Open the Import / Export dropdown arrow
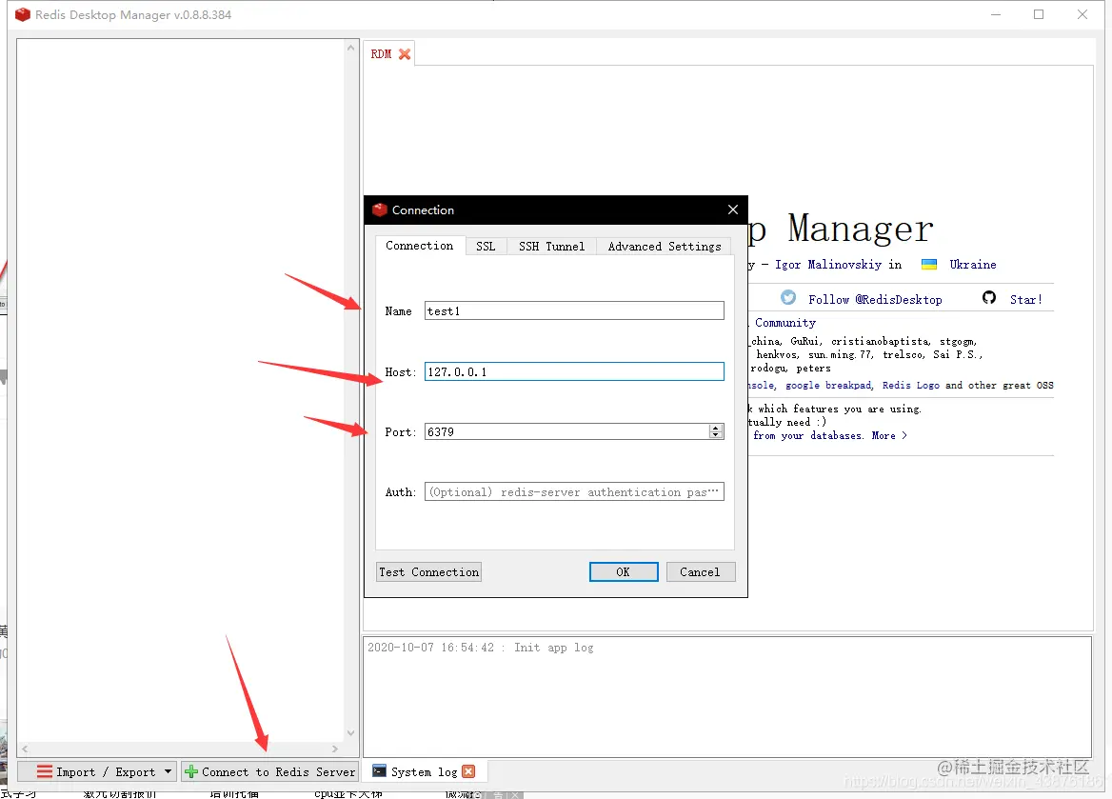Screen dimensions: 1112x799 coord(169,771)
